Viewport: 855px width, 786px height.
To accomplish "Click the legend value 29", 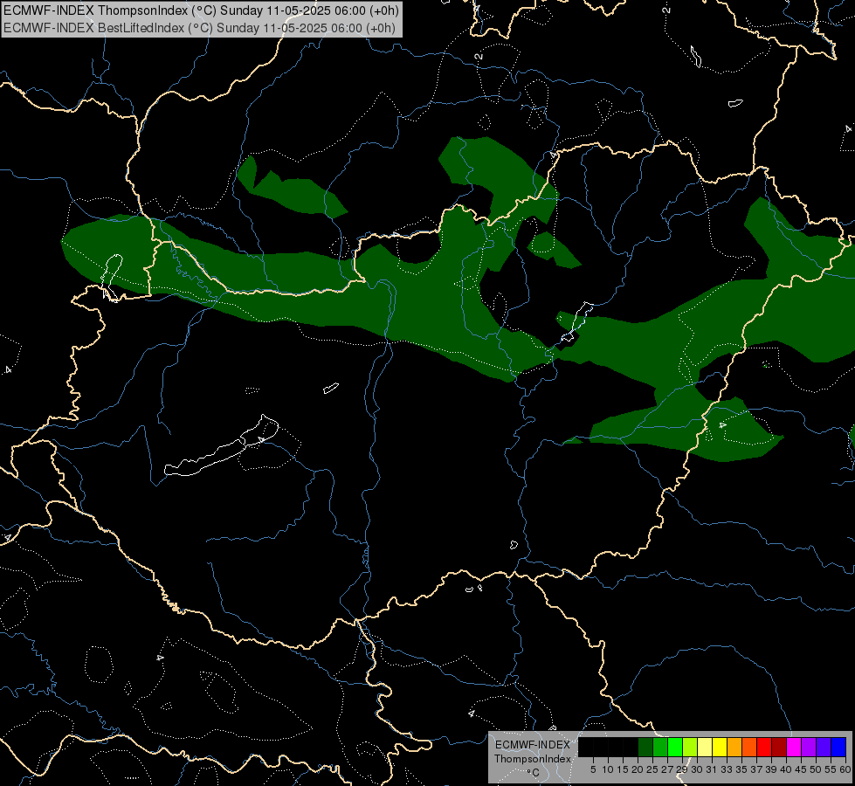I will tap(682, 769).
